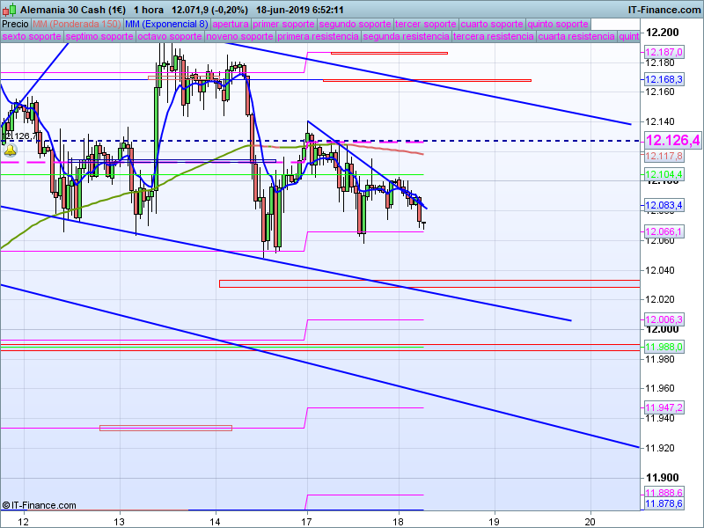
Task: Click the primera resistencia label
Action: coord(318,37)
